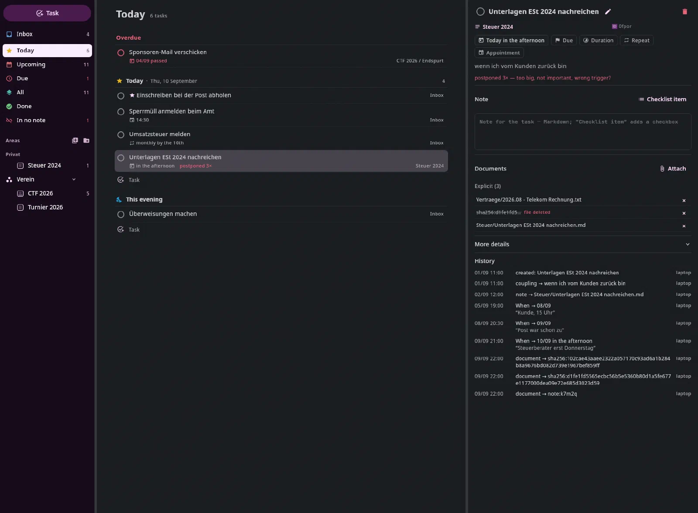Open the Today in the afternoon date picker
The image size is (698, 513).
click(511, 41)
